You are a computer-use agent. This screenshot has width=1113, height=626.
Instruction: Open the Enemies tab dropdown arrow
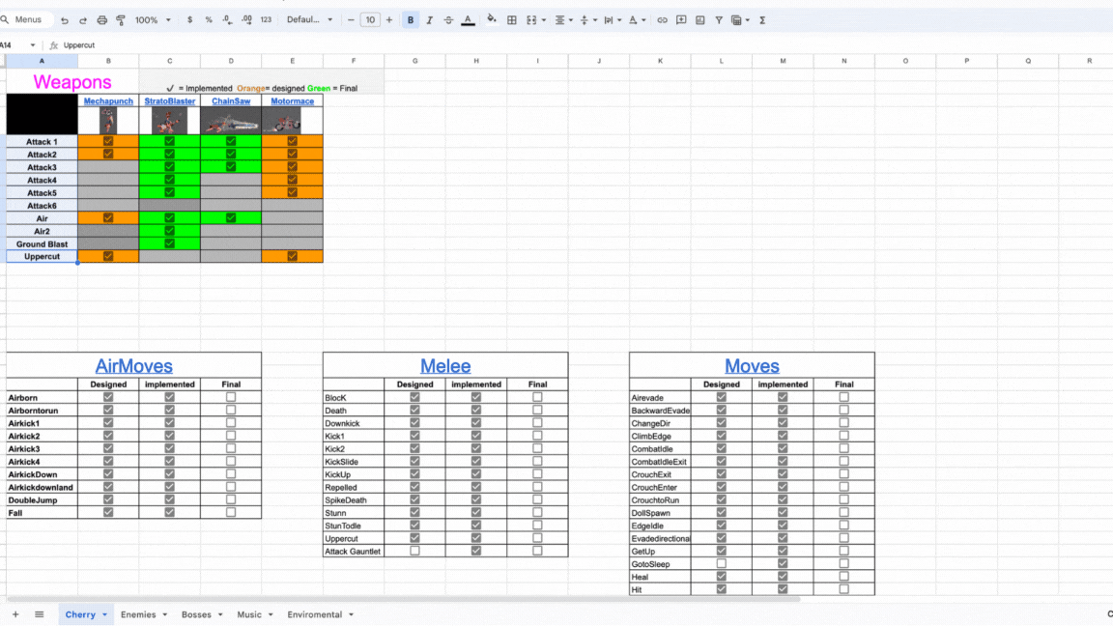(164, 614)
